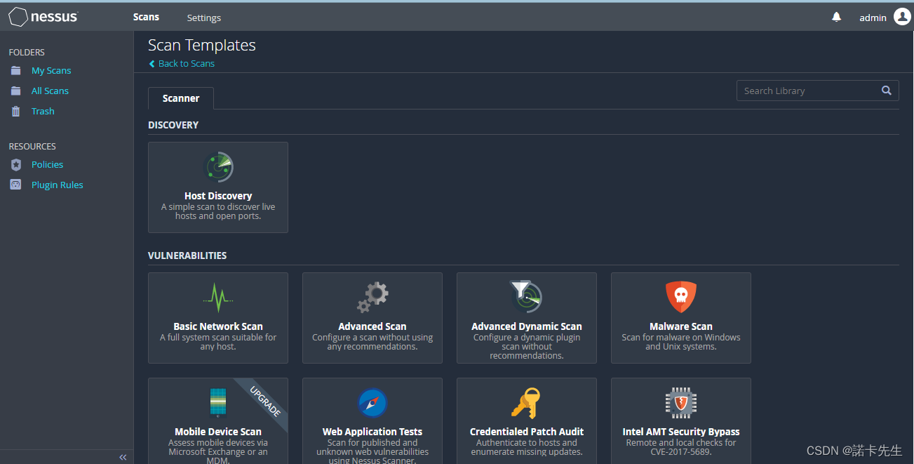Image resolution: width=914 pixels, height=464 pixels.
Task: Click 'A simple scan to discover live hosts' description
Action: coord(218,211)
